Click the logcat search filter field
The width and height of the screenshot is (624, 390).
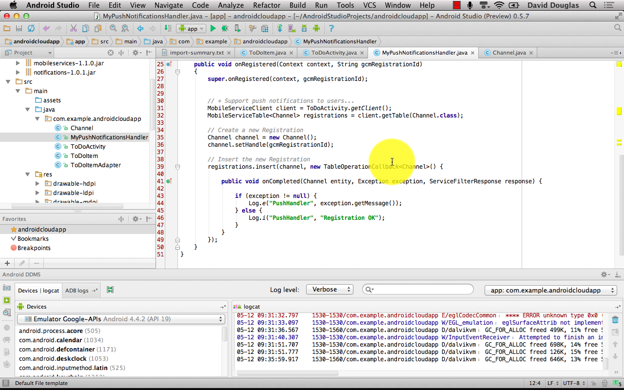click(x=418, y=290)
